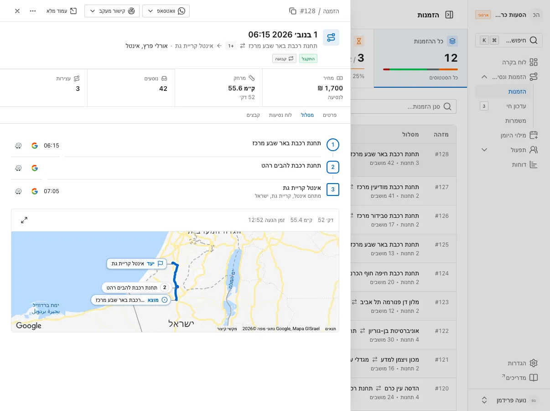Close the order #128 panel
This screenshot has height=411, width=550.
[17, 11]
